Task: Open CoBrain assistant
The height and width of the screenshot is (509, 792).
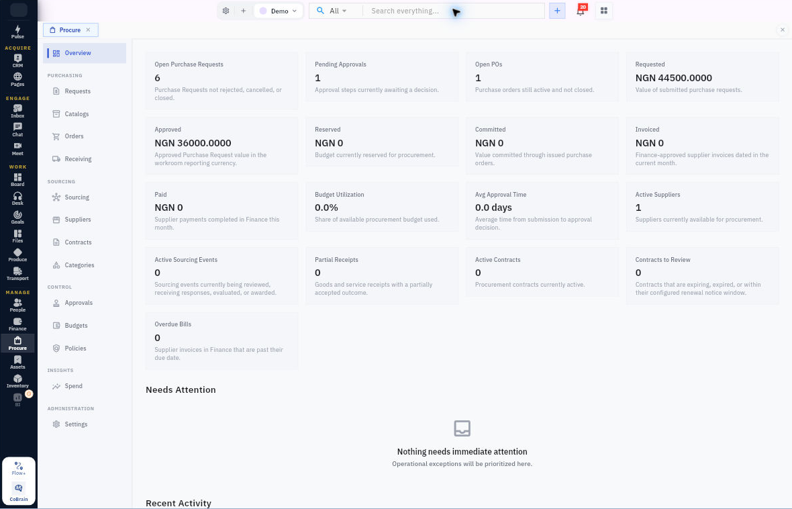Action: click(x=19, y=492)
